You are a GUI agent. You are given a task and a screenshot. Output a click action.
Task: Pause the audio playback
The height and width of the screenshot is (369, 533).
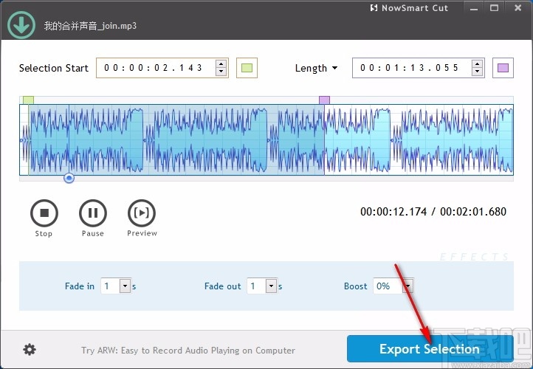click(93, 213)
